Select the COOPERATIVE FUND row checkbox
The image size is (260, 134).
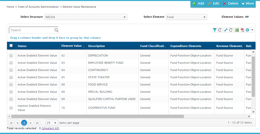11,108
